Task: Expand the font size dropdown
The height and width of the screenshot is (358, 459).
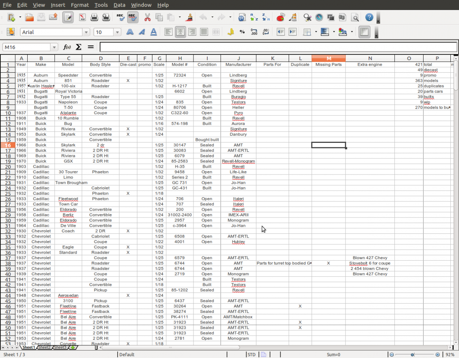Action: (x=118, y=32)
